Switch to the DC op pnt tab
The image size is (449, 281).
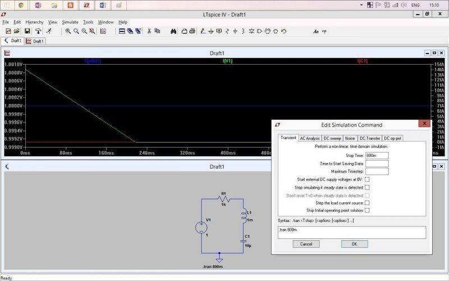(x=392, y=138)
